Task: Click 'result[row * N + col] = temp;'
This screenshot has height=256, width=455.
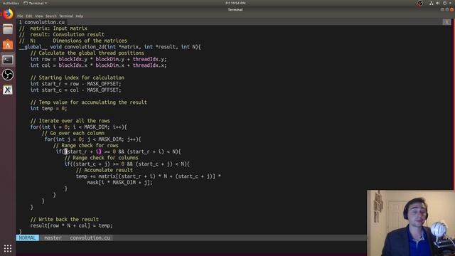Action: (x=71, y=225)
